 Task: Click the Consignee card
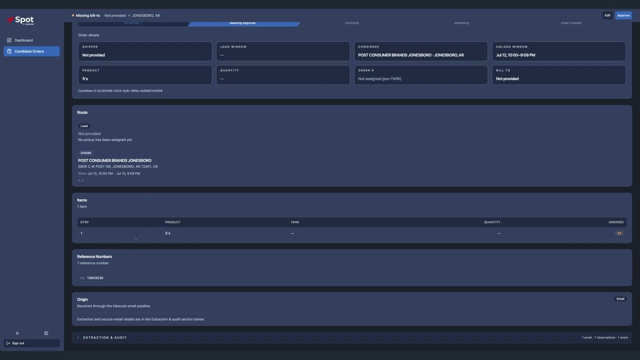[x=421, y=51]
